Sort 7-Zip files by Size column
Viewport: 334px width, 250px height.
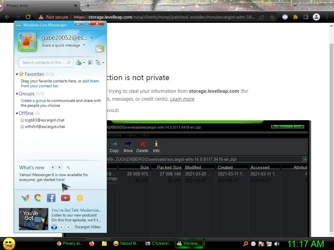134,168
